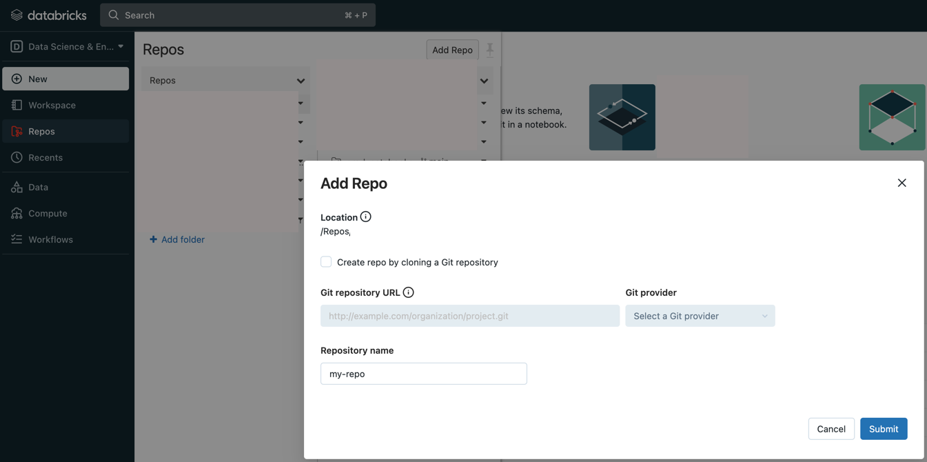This screenshot has width=927, height=462.
Task: Click Add folder under the repo tree
Action: 177,239
